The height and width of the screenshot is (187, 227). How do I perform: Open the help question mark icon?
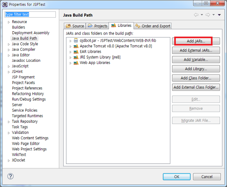[10, 176]
